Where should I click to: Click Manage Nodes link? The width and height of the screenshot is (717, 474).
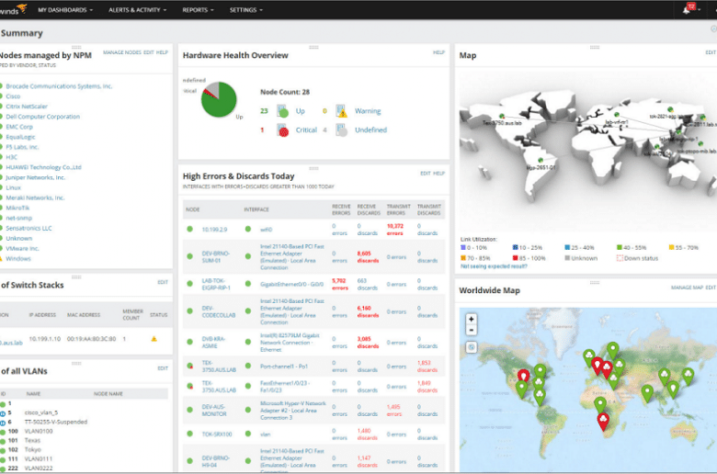click(x=122, y=52)
